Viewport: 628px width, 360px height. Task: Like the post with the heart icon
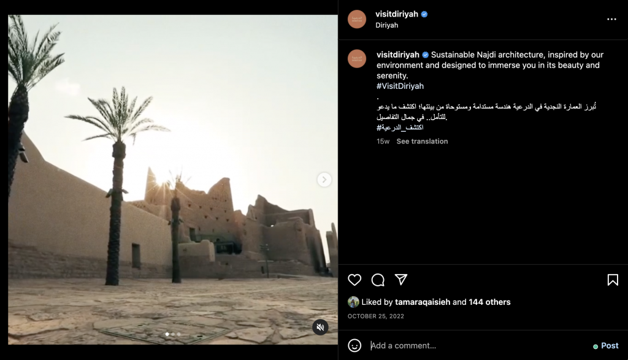354,280
